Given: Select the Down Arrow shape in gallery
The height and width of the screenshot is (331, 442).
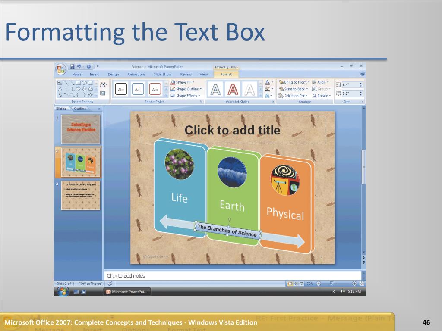Looking at the screenshot, I should (x=84, y=89).
